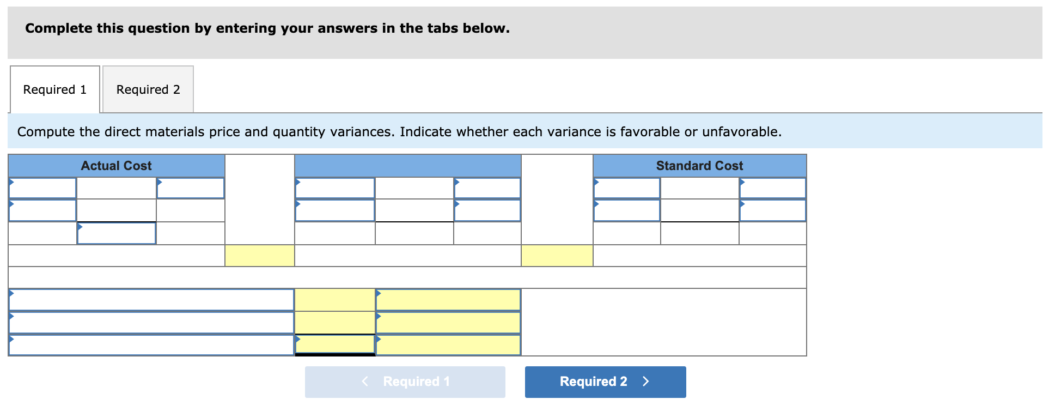Open the rightmost dropdown in the Actual Cost row
Image resolution: width=1049 pixels, height=411 pixels.
pyautogui.click(x=190, y=188)
